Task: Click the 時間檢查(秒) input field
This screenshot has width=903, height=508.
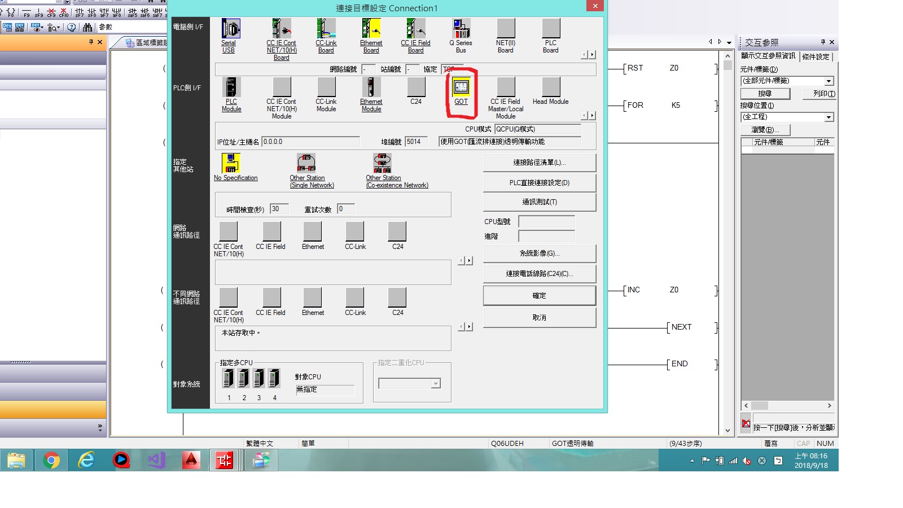Action: click(x=279, y=209)
